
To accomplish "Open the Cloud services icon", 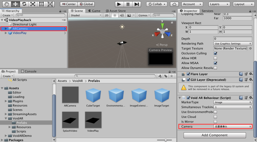I will pos(174,4).
